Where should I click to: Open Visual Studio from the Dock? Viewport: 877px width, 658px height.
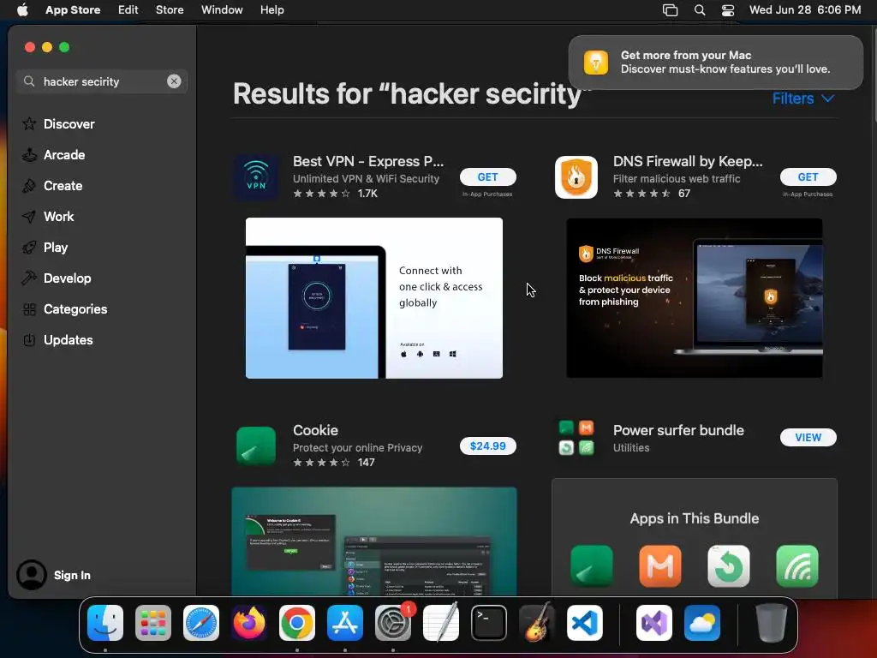654,623
